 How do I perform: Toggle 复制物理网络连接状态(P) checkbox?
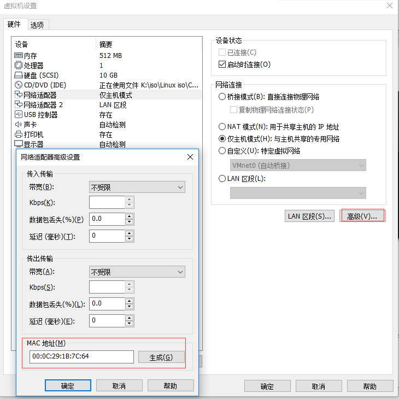click(233, 110)
